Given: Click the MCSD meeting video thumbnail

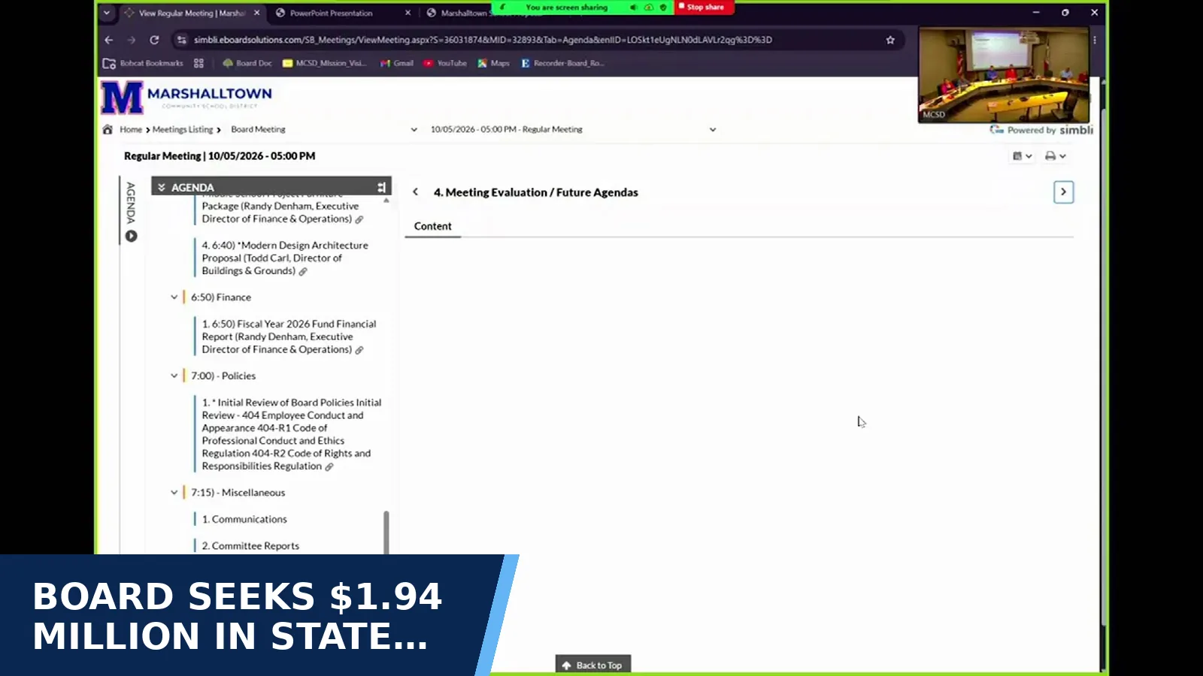Looking at the screenshot, I should tap(1004, 75).
